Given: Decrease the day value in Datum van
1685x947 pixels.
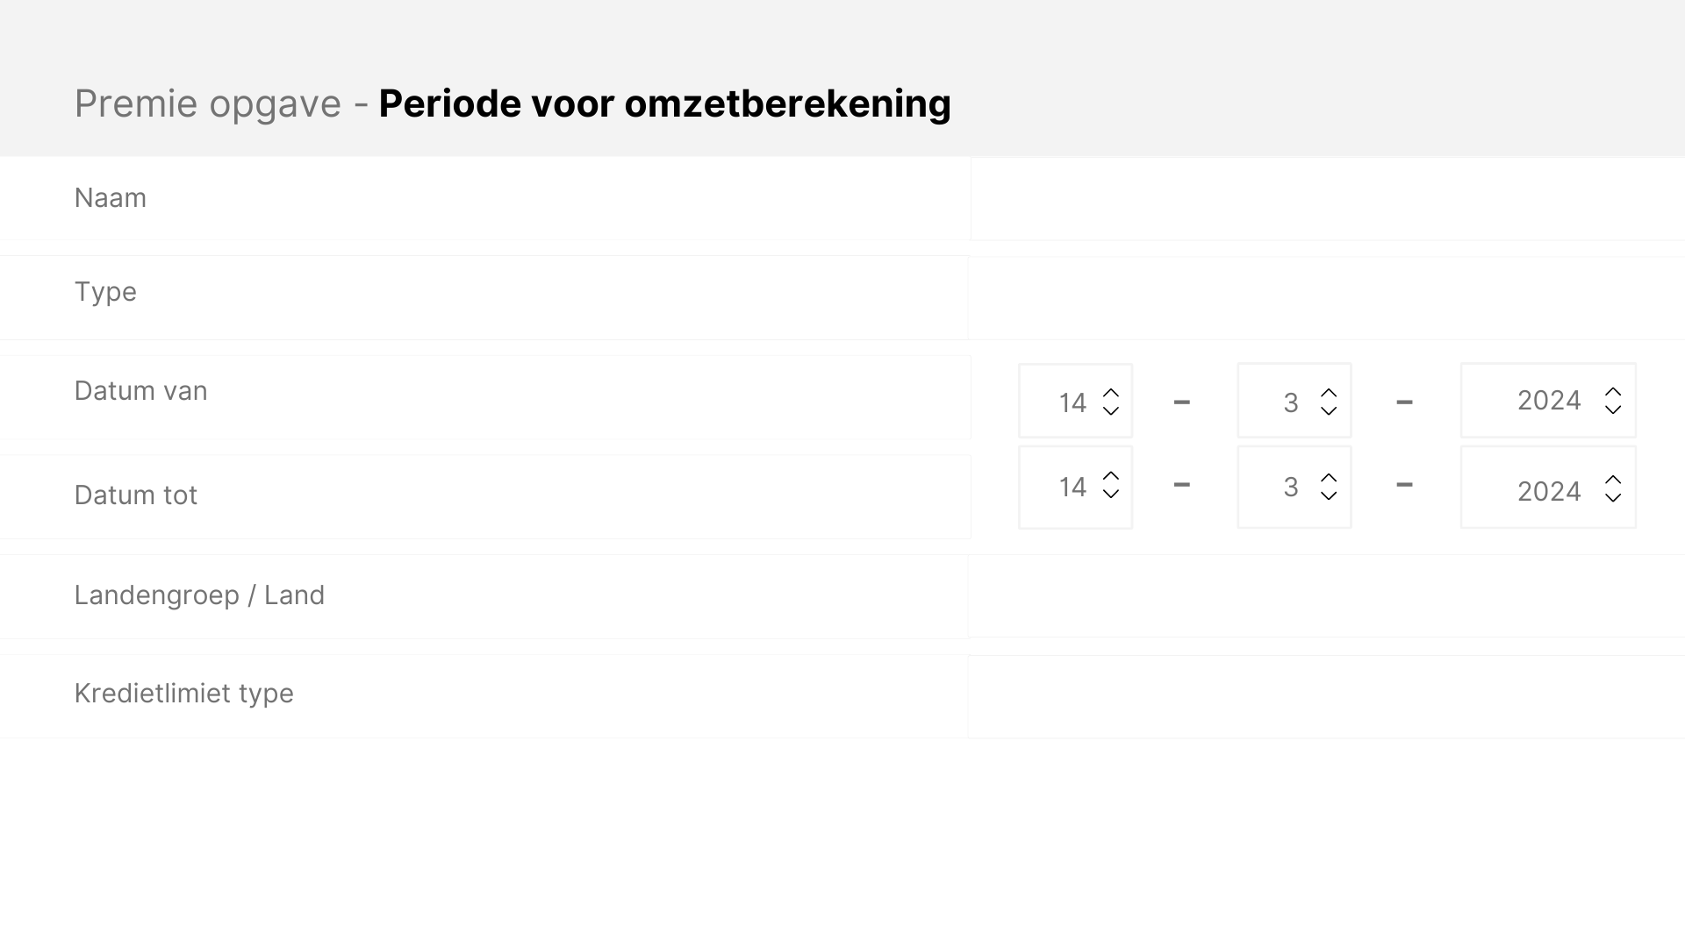Looking at the screenshot, I should [x=1111, y=411].
